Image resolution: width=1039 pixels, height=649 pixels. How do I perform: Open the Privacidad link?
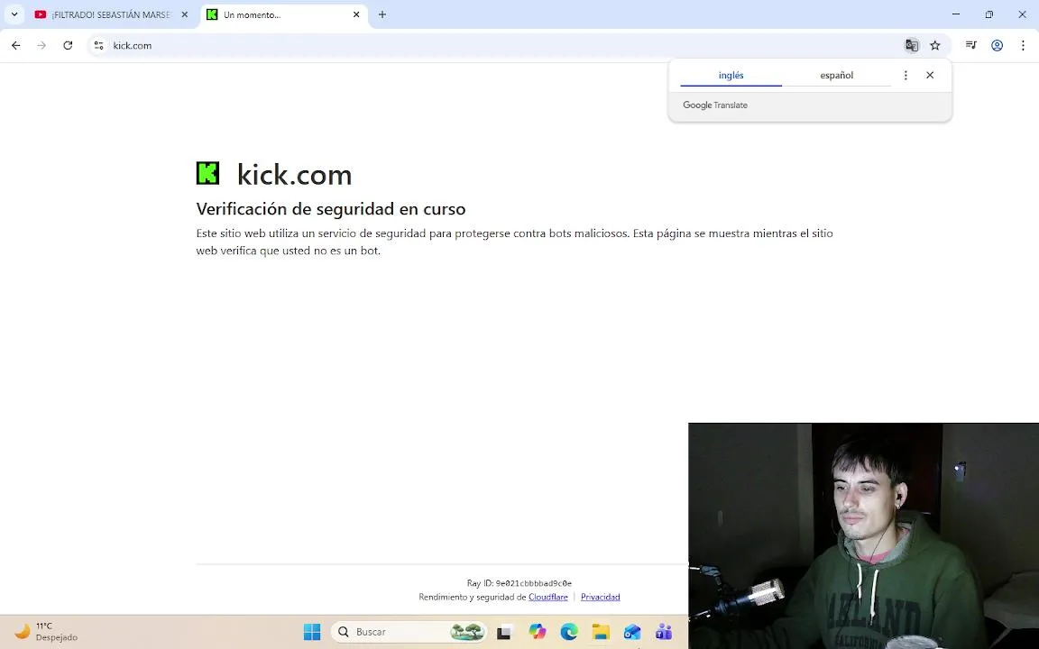[x=601, y=598]
